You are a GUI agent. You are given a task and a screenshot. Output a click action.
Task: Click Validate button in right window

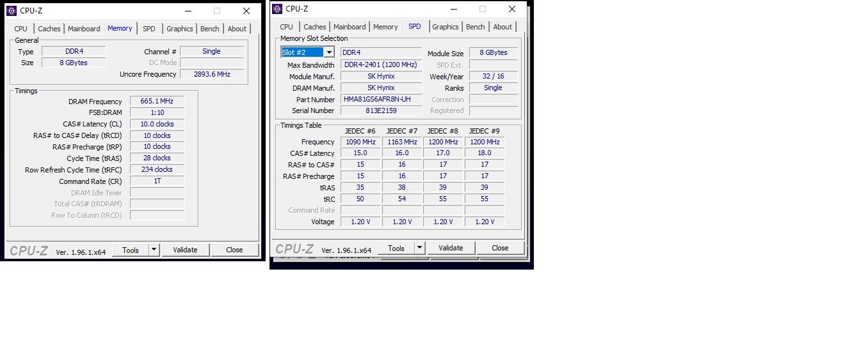pos(451,248)
